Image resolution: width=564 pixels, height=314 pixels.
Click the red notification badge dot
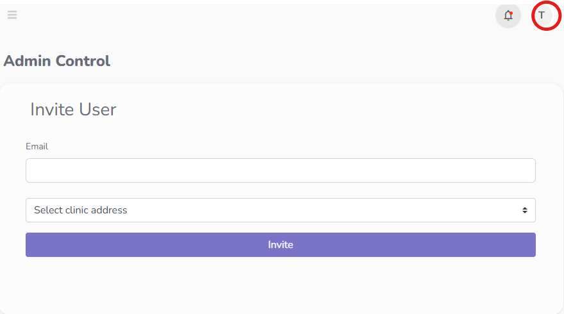(x=511, y=13)
